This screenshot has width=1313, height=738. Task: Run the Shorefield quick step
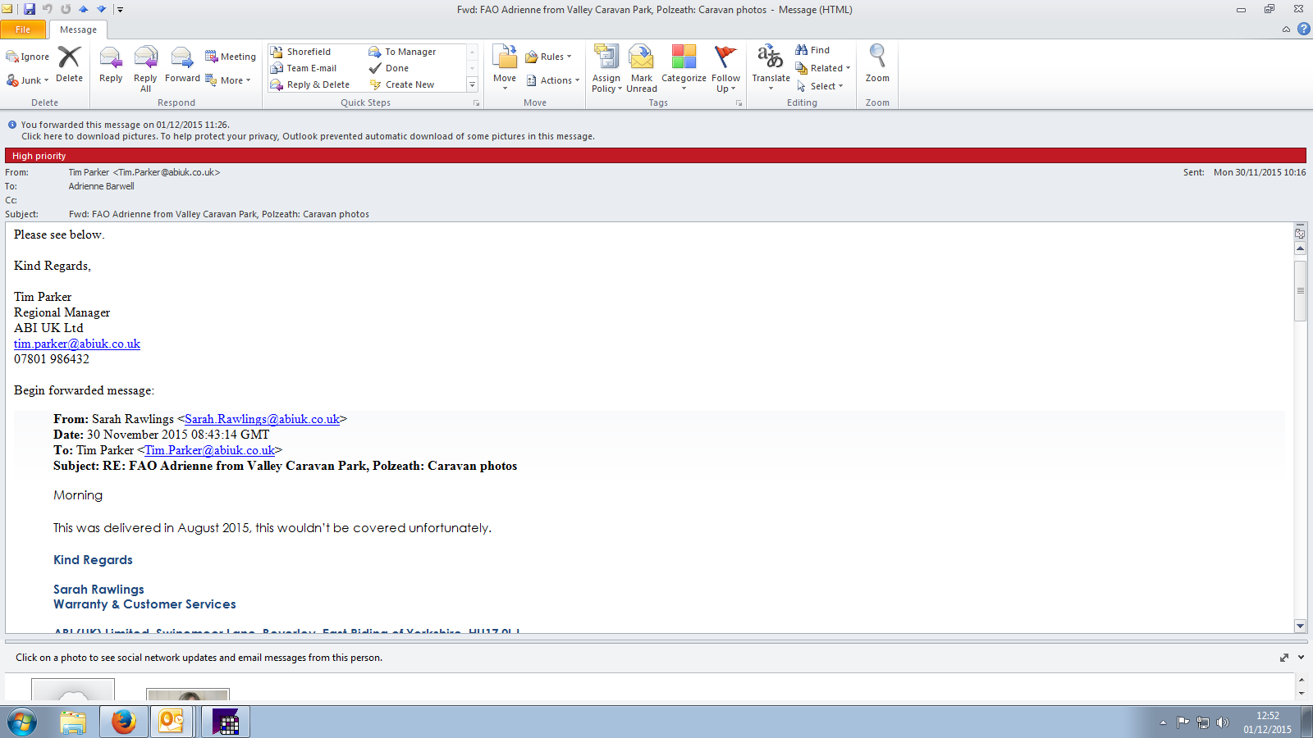300,52
